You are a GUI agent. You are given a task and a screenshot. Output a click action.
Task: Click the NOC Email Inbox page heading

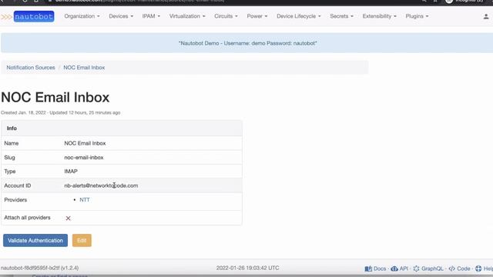pyautogui.click(x=55, y=97)
